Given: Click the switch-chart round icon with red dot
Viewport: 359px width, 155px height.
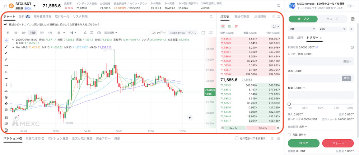Looking at the screenshot, I should click(16, 118).
